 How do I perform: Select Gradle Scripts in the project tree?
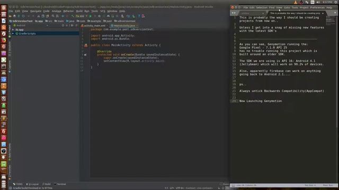pyautogui.click(x=27, y=34)
